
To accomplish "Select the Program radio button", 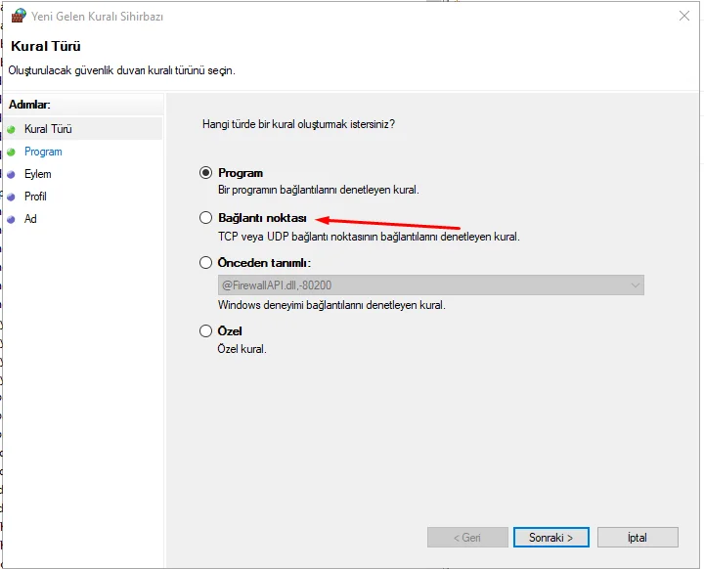I will (205, 173).
